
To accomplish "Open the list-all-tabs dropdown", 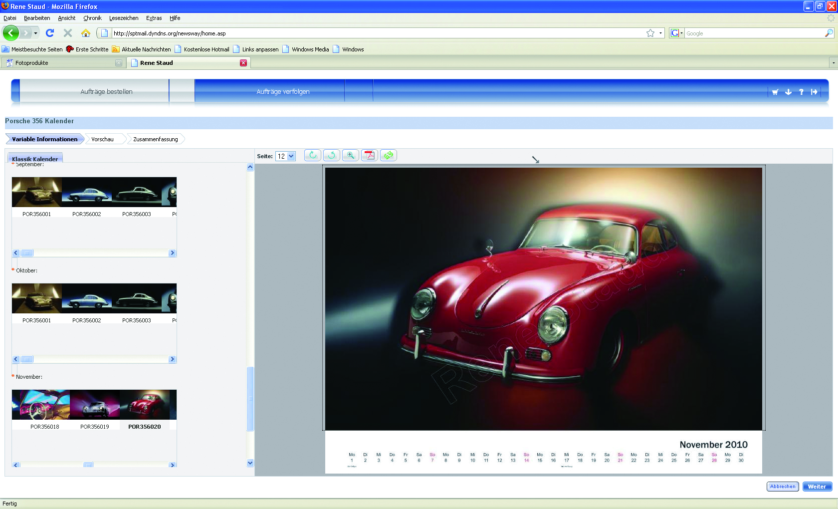I will (833, 63).
